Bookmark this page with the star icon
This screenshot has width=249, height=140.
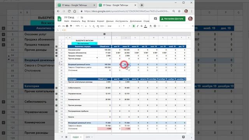(x=179, y=11)
